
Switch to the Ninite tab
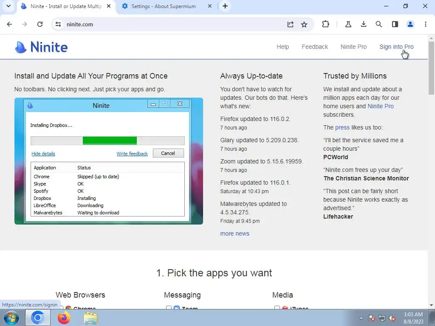[66, 6]
